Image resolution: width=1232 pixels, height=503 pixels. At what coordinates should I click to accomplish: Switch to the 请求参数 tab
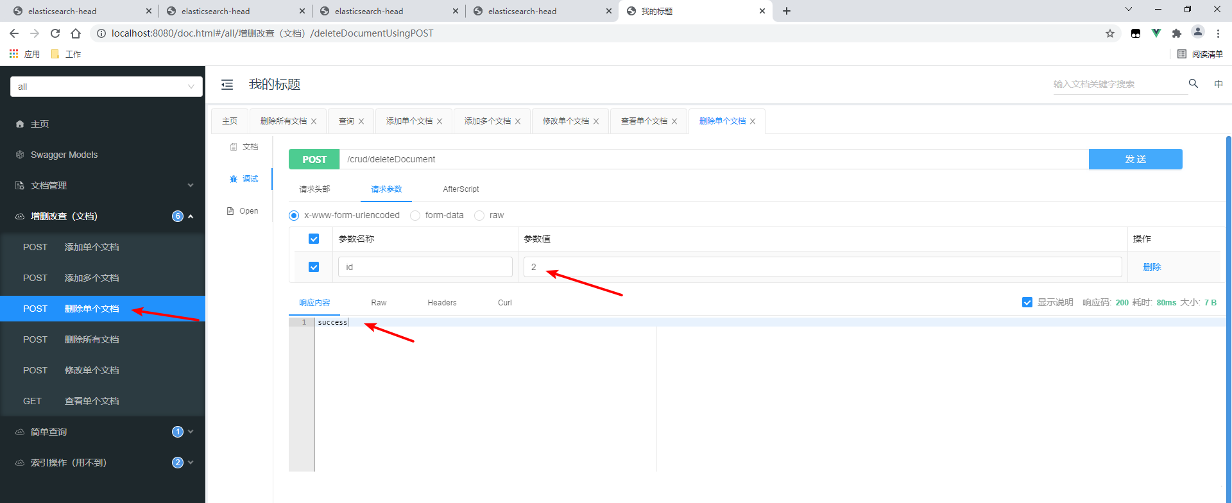point(386,189)
